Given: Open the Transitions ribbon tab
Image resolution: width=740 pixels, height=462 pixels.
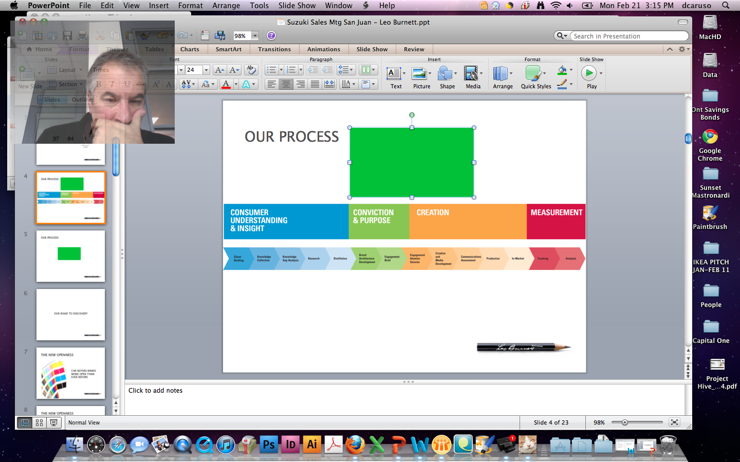Looking at the screenshot, I should coord(274,49).
